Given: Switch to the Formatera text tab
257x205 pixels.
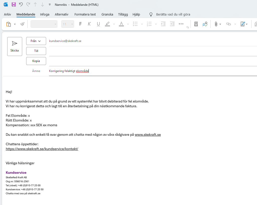Looking at the screenshot, I should (85, 14).
